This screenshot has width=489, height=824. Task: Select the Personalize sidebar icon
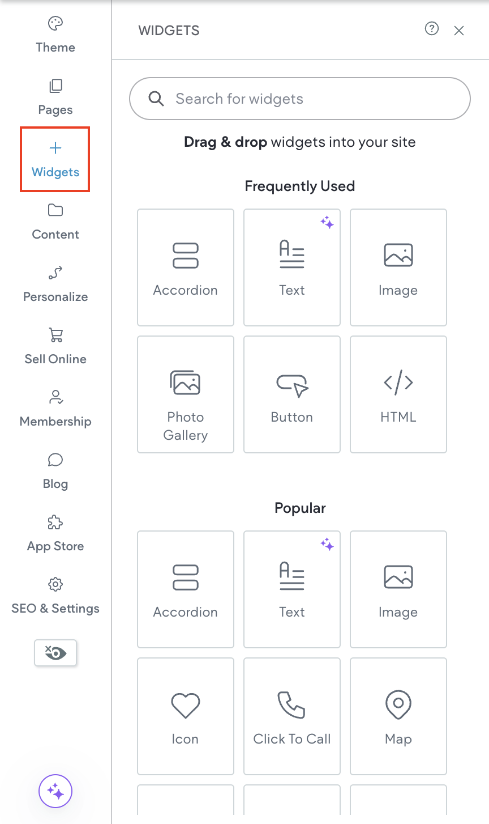click(x=55, y=283)
